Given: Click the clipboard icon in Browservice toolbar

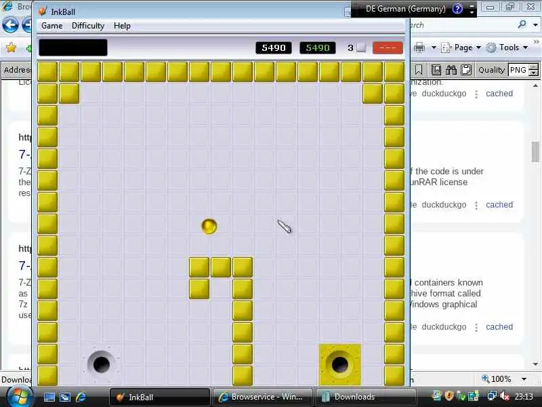Looking at the screenshot, I should 466,70.
